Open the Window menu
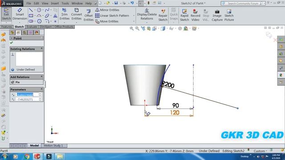This screenshot has width=285, height=160. point(77,3)
